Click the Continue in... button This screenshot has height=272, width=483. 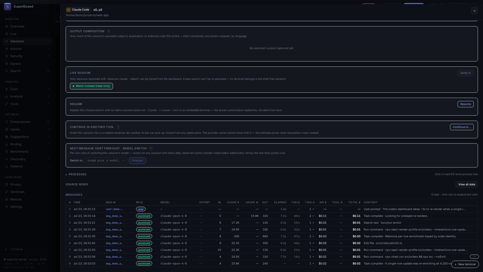(462, 127)
